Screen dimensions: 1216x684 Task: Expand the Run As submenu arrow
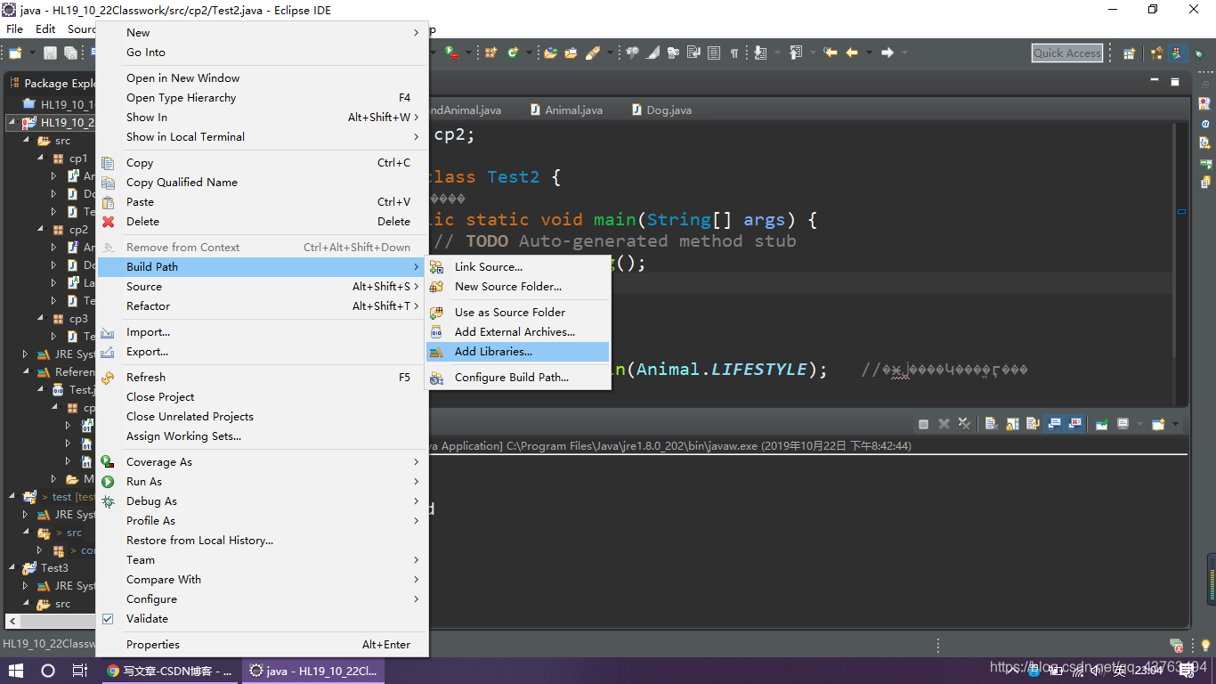(x=416, y=482)
